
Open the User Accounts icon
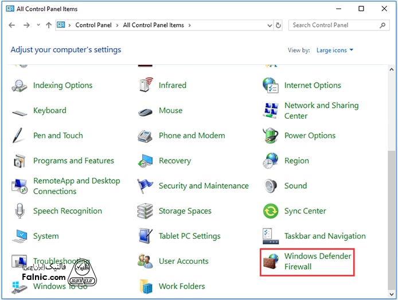pyautogui.click(x=145, y=262)
